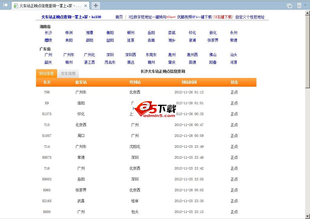The image size is (310, 219).
Task: Click the 火车站正晚点查询 site title link
Action: (x=71, y=17)
